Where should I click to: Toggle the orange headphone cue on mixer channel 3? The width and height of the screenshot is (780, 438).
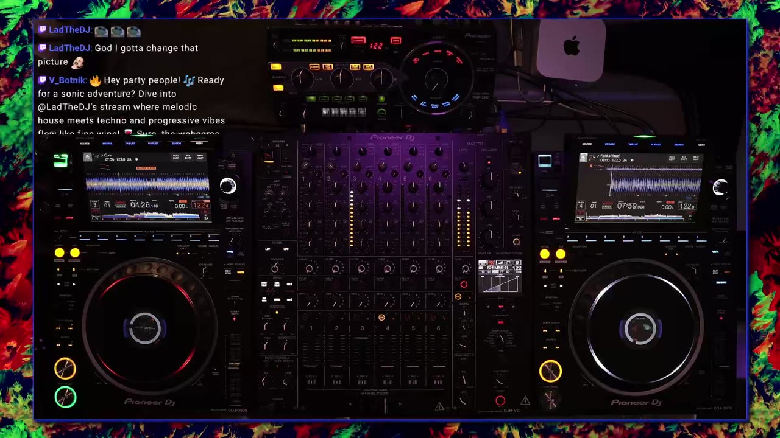coord(381,318)
